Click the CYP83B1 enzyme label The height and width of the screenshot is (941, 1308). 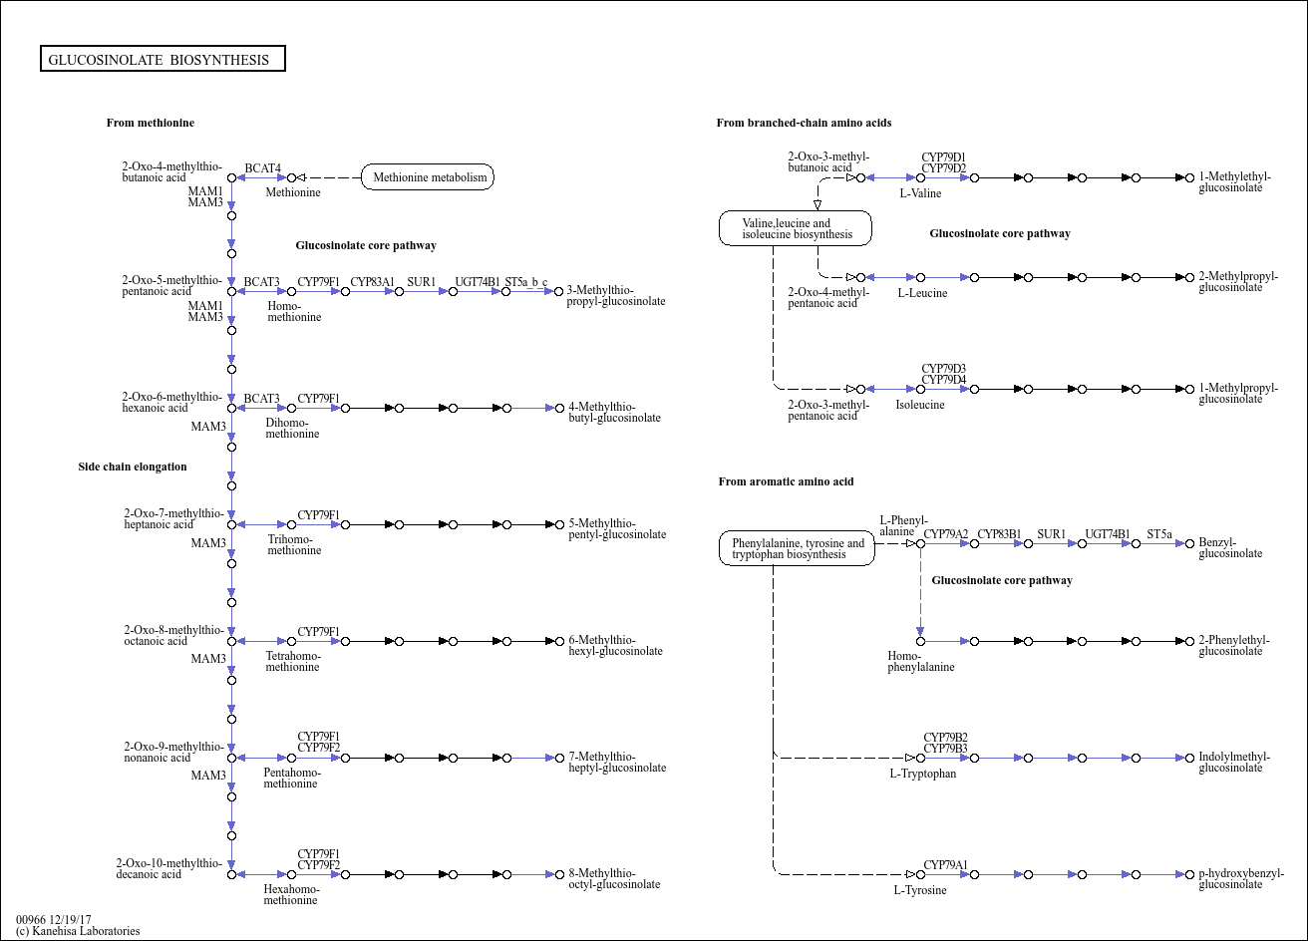[999, 534]
